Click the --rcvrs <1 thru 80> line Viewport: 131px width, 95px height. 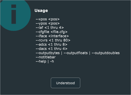point(53,40)
